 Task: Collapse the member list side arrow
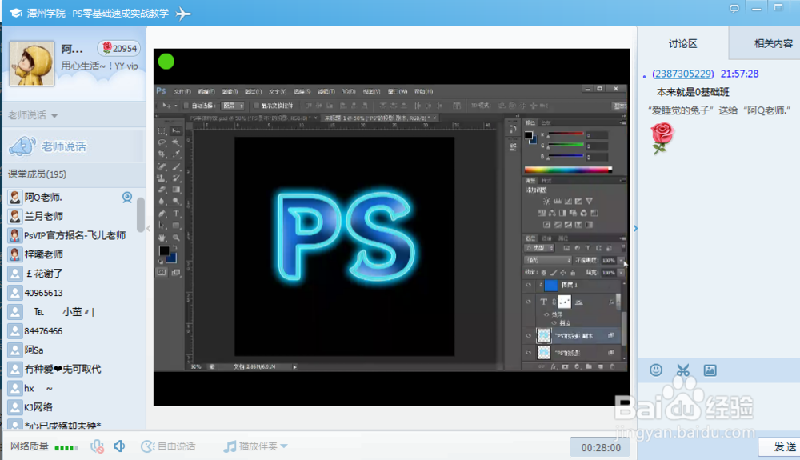[149, 229]
